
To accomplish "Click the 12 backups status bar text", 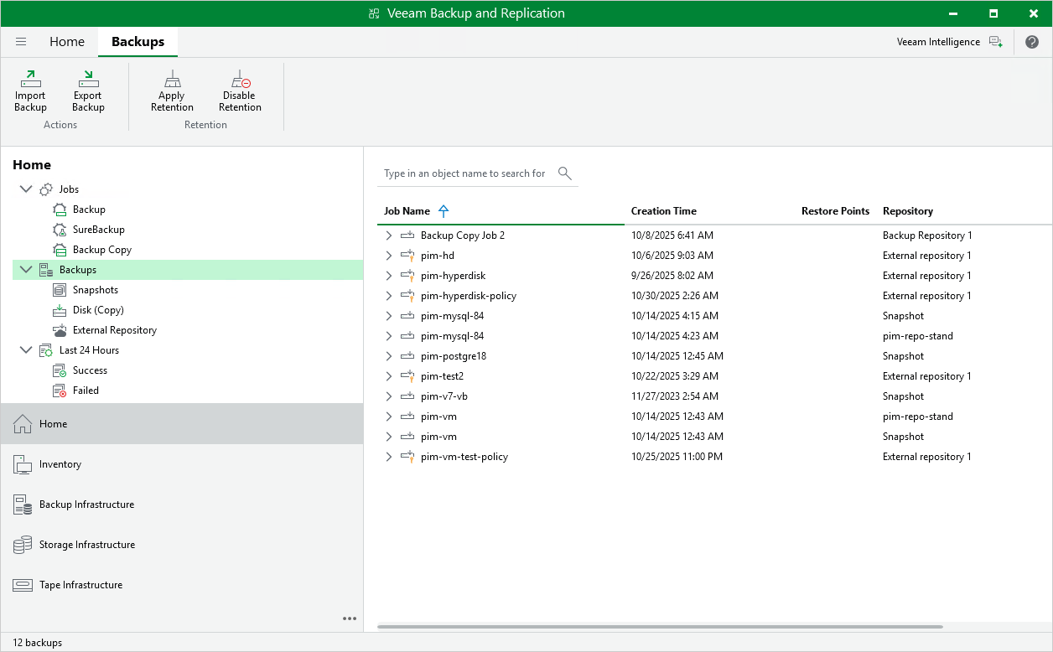I will (x=37, y=643).
